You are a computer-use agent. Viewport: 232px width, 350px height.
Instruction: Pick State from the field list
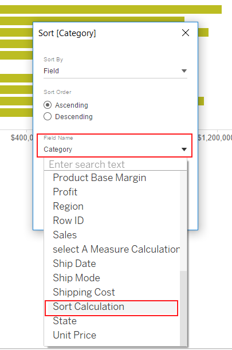(x=65, y=321)
